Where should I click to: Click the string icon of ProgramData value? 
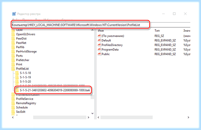pos(99,49)
